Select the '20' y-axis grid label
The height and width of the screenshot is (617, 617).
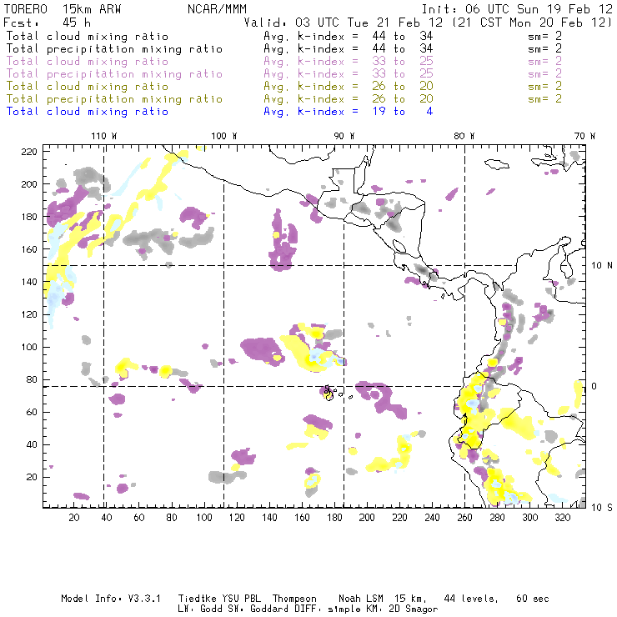(x=32, y=477)
